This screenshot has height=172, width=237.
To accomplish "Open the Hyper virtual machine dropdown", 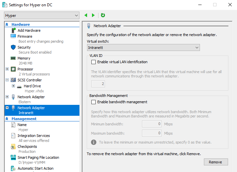I will (42, 16).
